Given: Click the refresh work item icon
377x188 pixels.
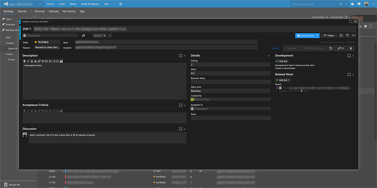Looking at the screenshot, I should pyautogui.click(x=341, y=36).
